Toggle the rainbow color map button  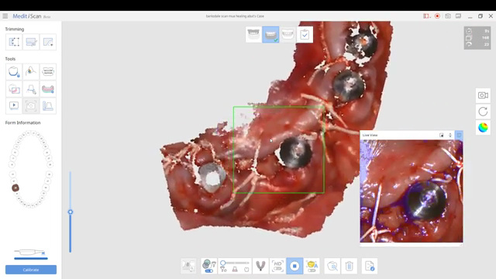click(483, 127)
